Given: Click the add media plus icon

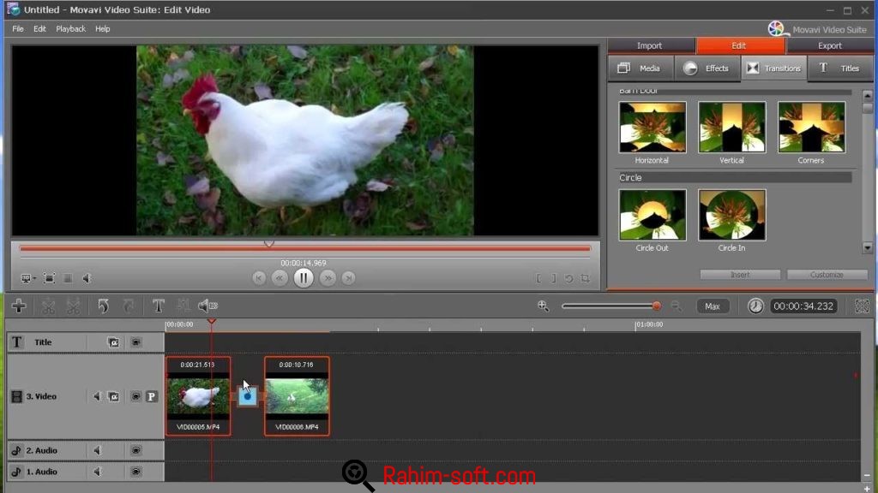Looking at the screenshot, I should [18, 306].
